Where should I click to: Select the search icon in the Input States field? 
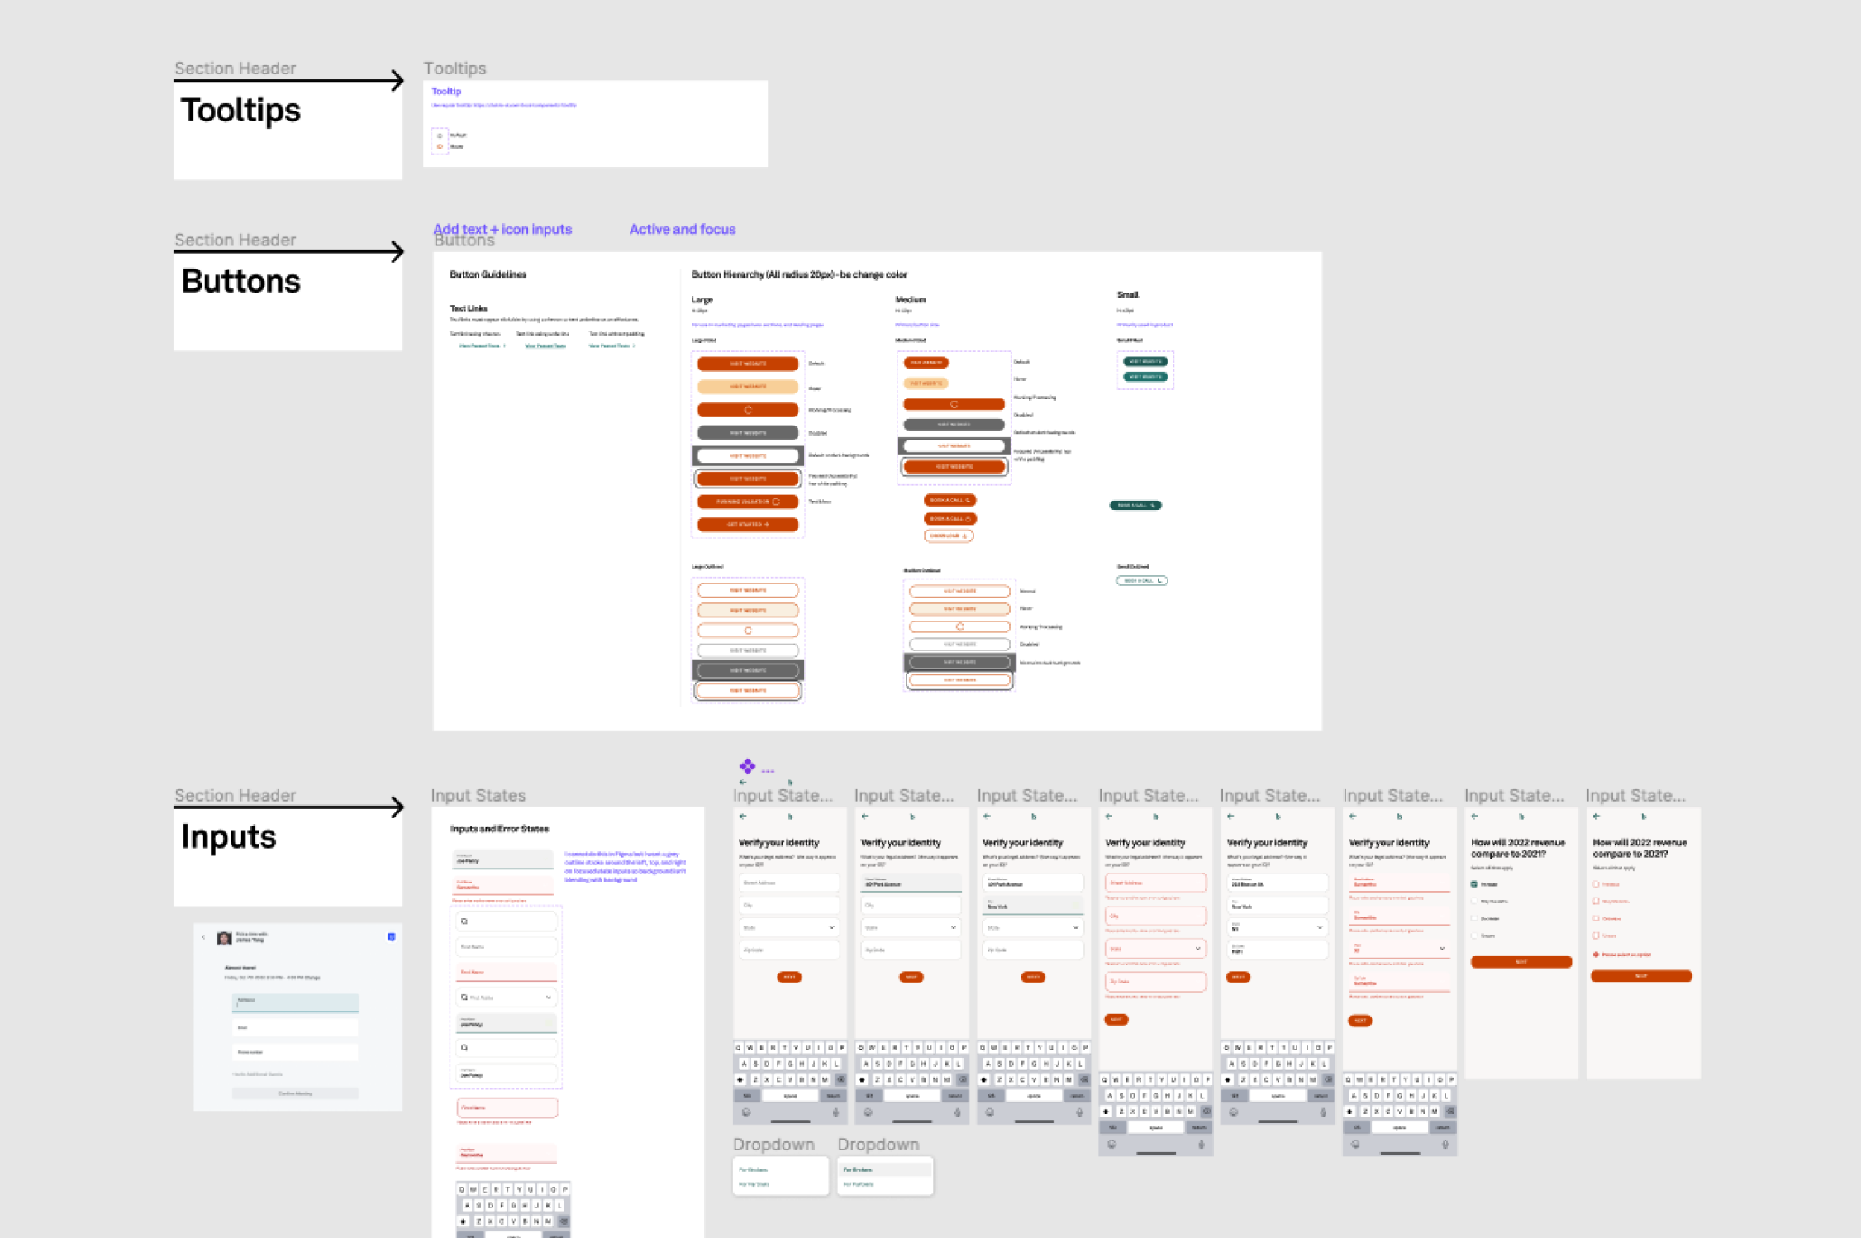[464, 921]
